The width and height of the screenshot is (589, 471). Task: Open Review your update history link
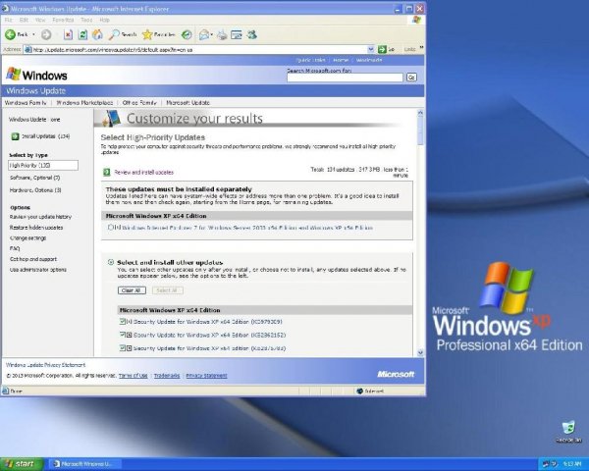(40, 217)
